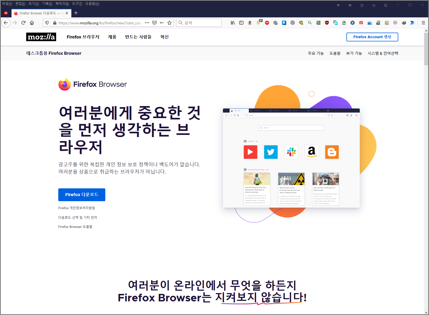Open the 기록(S) menu

coord(47,4)
